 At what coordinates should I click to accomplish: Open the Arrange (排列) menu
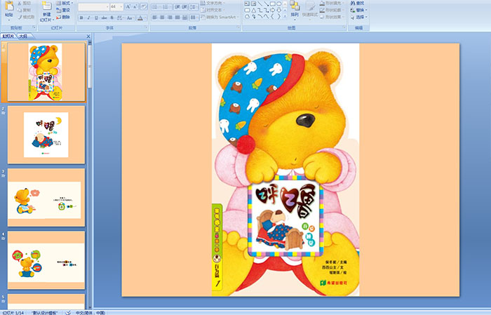[295, 10]
